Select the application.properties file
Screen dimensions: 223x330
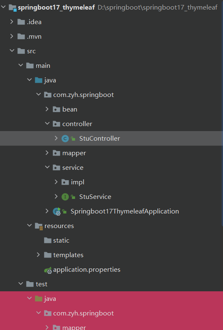point(87,270)
